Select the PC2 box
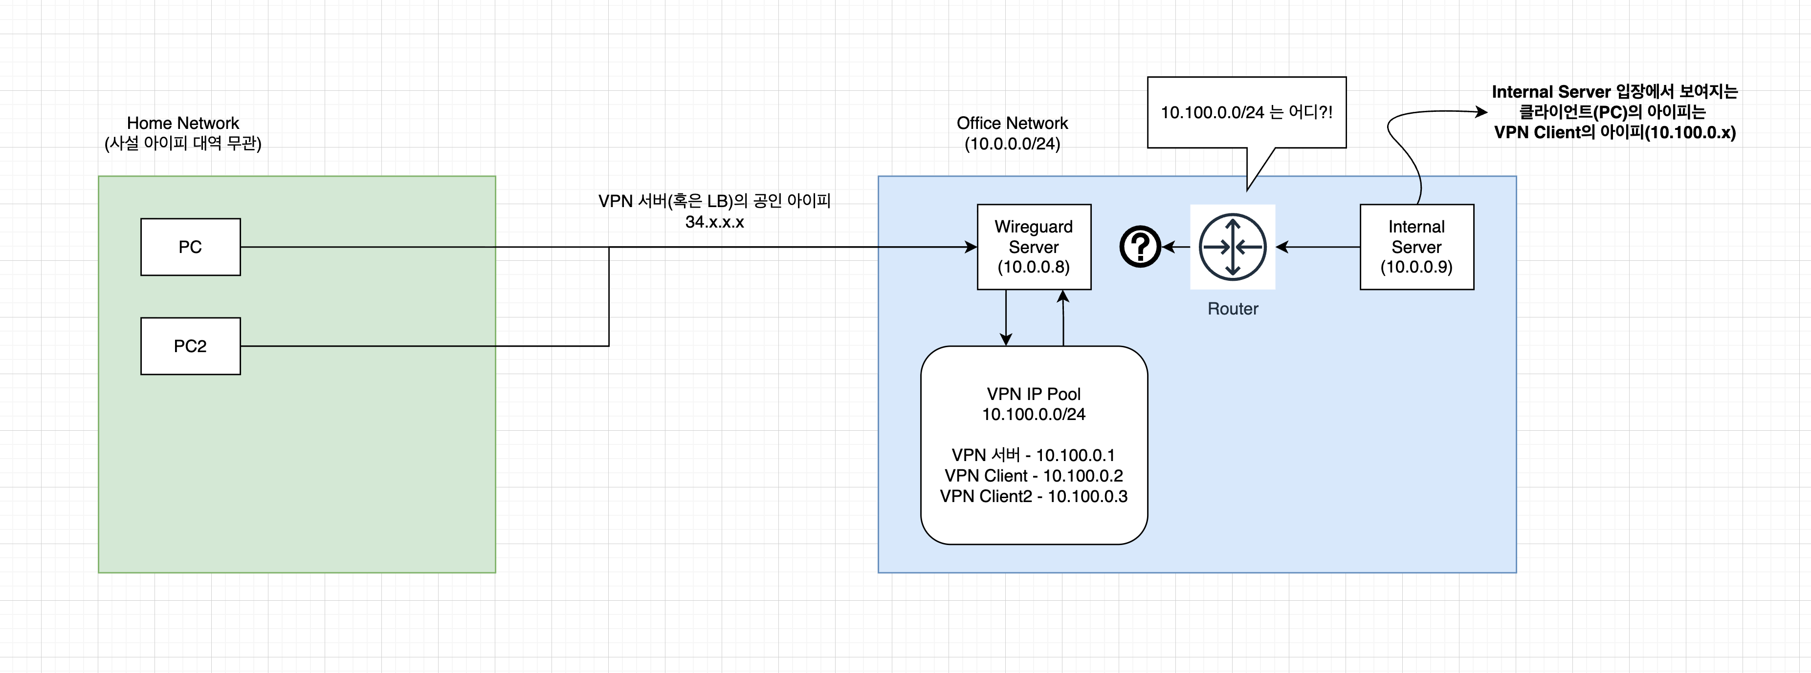This screenshot has width=1811, height=673. click(191, 346)
